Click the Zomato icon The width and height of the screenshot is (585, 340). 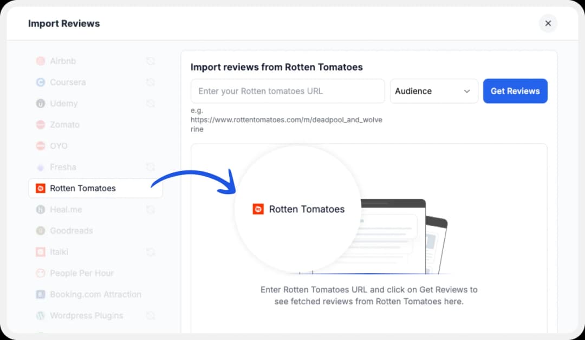coord(41,124)
